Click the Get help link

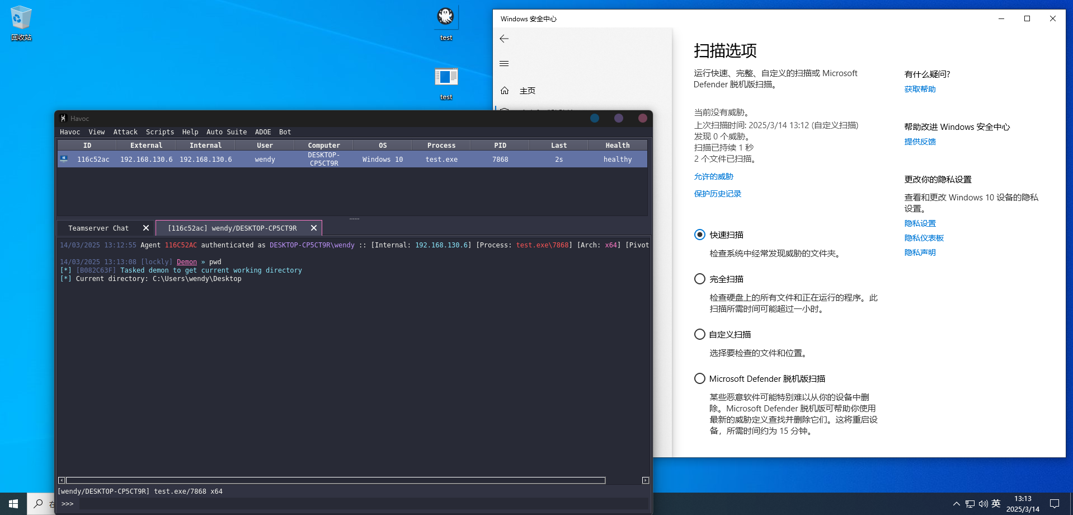point(920,89)
